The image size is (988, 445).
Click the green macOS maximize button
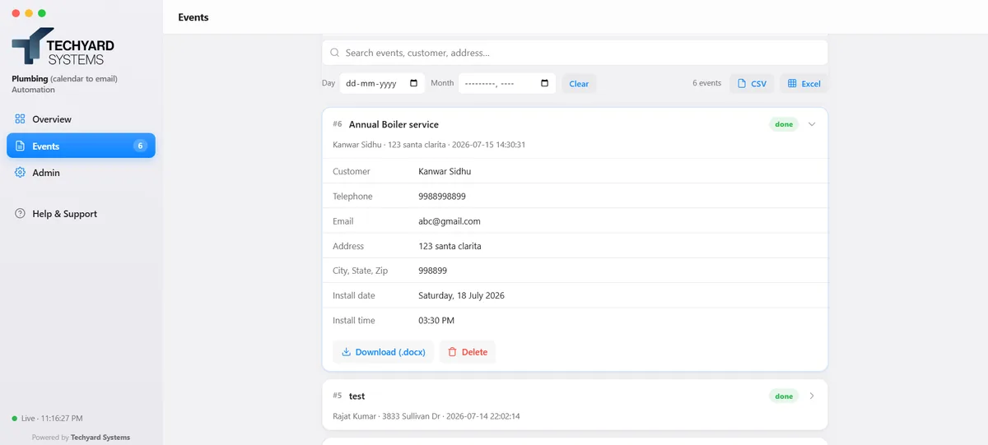[42, 13]
